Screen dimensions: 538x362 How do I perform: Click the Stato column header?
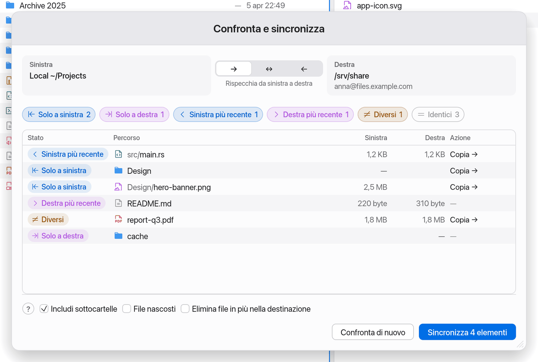36,138
